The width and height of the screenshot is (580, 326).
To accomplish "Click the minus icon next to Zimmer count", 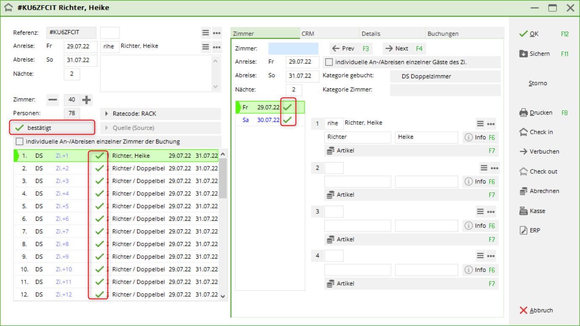I will pos(53,100).
